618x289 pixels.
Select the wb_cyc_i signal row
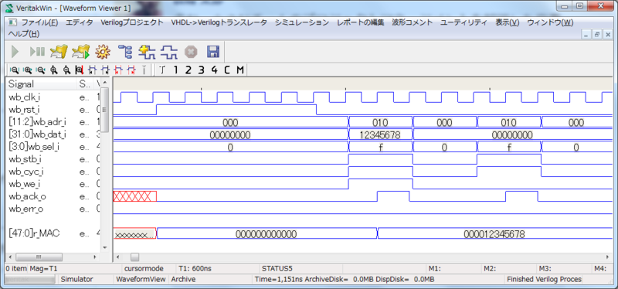coord(53,172)
